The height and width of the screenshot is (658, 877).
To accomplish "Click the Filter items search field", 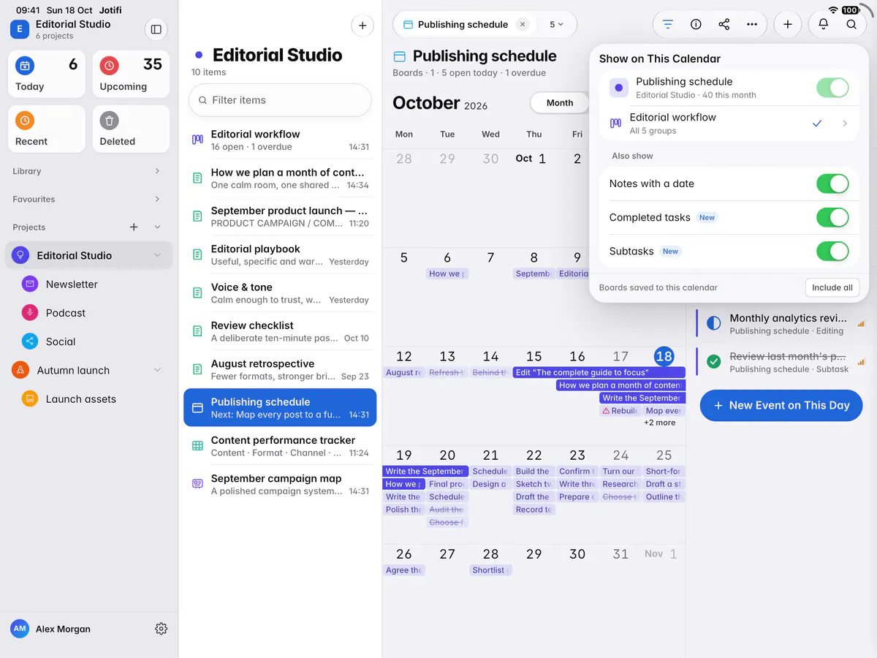I will (280, 100).
